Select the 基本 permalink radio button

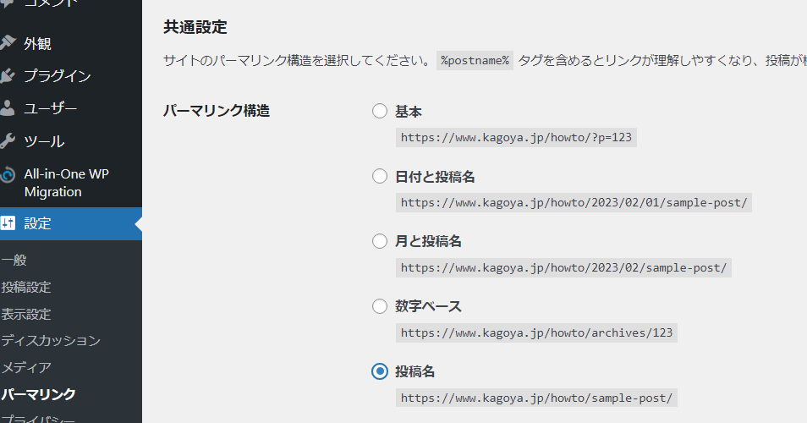[x=380, y=112]
